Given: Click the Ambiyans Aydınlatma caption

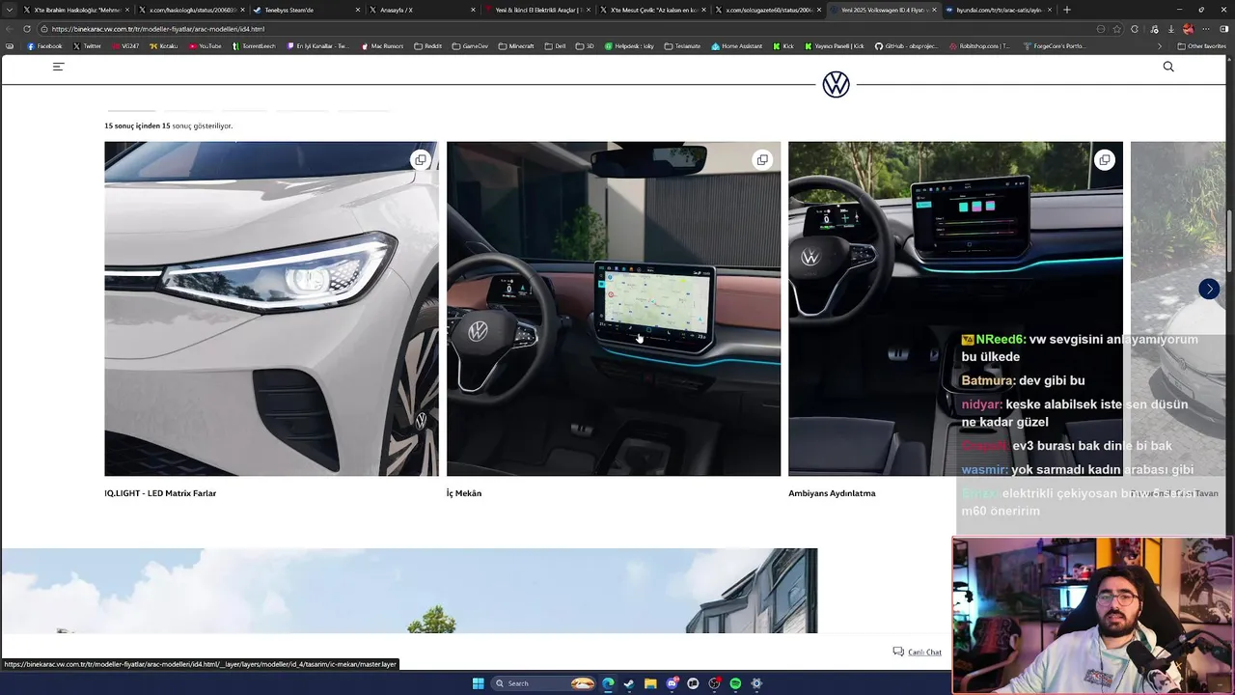Looking at the screenshot, I should tap(832, 493).
